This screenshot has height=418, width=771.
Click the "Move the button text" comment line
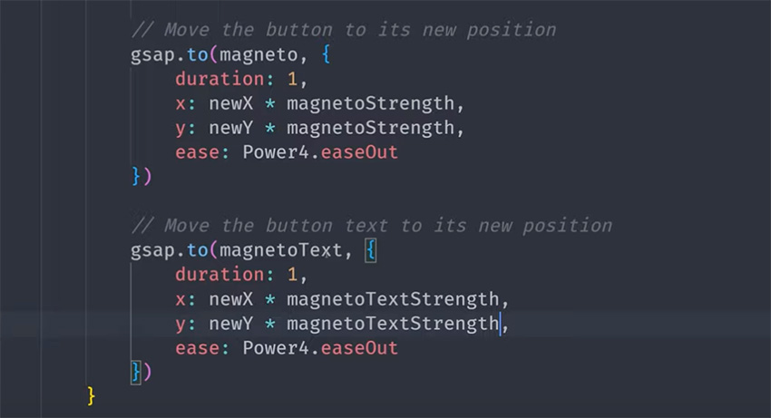(371, 225)
